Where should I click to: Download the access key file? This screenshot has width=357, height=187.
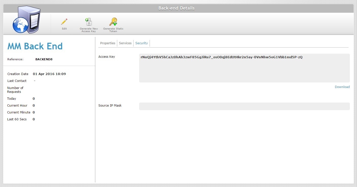coord(342,87)
